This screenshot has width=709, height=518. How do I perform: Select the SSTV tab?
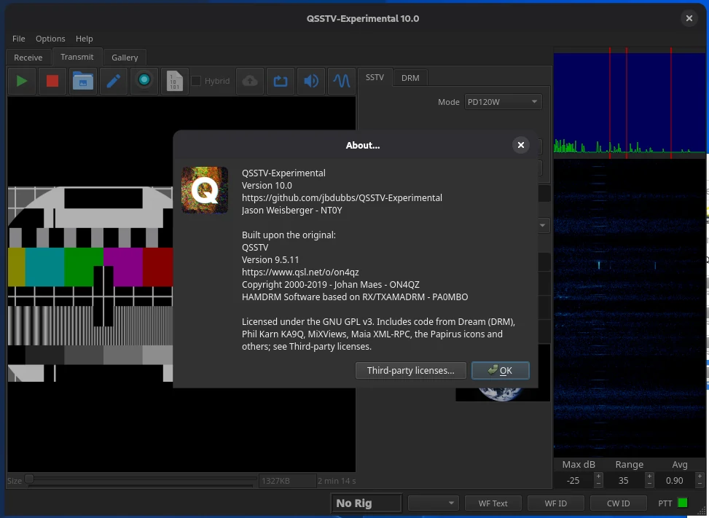375,77
